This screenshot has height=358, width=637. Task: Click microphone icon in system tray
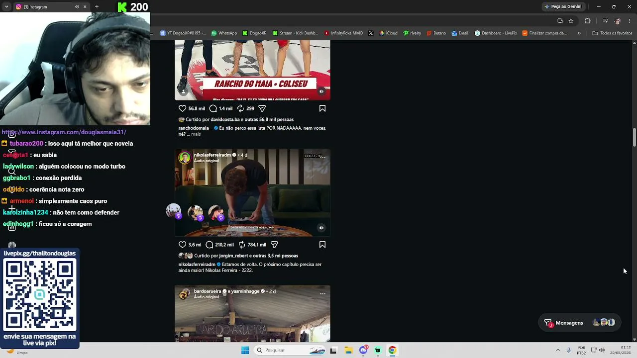click(x=568, y=350)
